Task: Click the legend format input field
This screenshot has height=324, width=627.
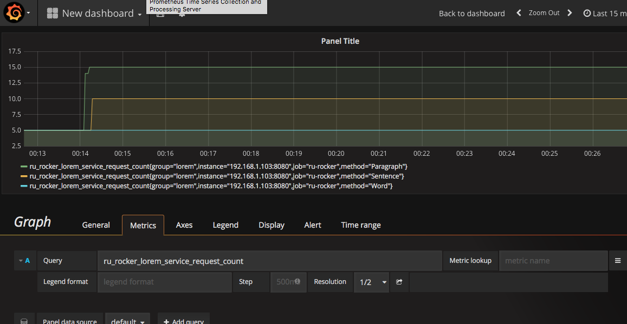Action: (165, 282)
